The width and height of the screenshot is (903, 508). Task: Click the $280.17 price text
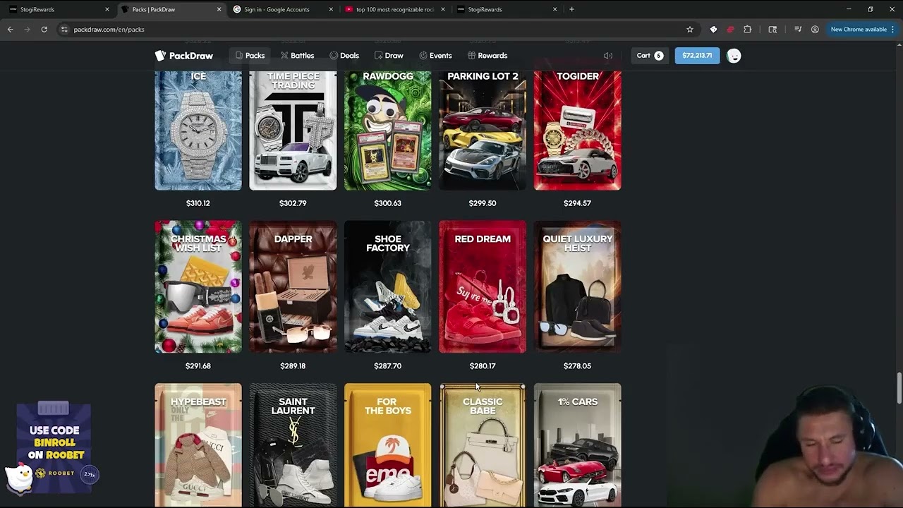483,366
